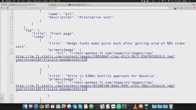Screen dimensions: 196x110
Task: Reload the current page
Action: (x=7, y=8)
